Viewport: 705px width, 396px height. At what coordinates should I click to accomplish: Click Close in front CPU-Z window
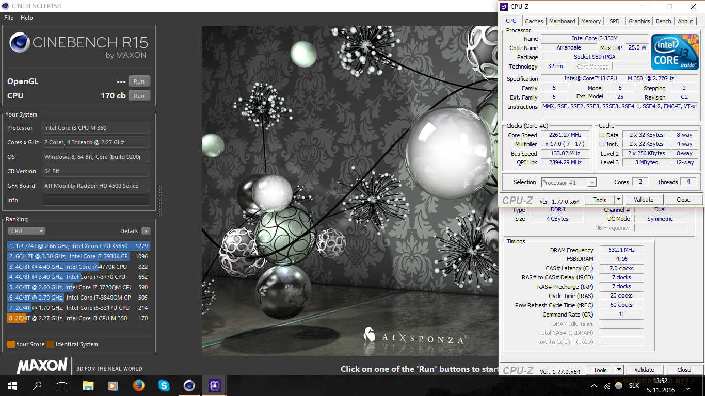(683, 200)
